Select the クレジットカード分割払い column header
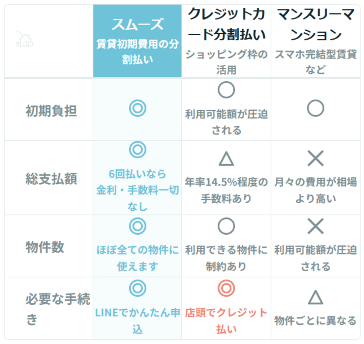364x344 pixels. (x=226, y=24)
